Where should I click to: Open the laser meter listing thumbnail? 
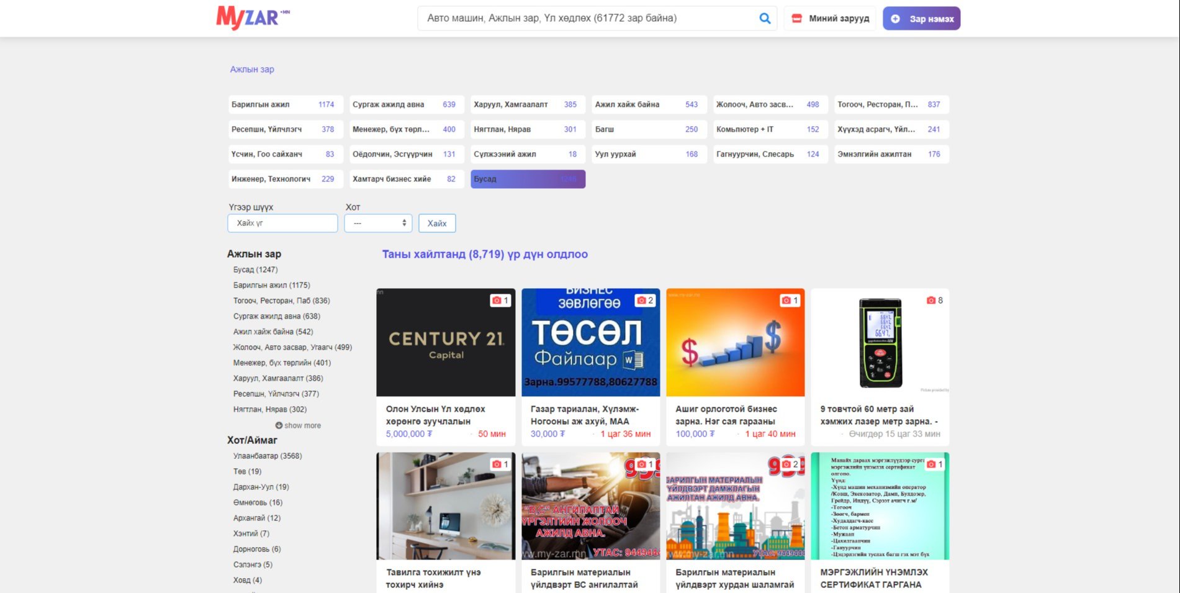(x=880, y=342)
